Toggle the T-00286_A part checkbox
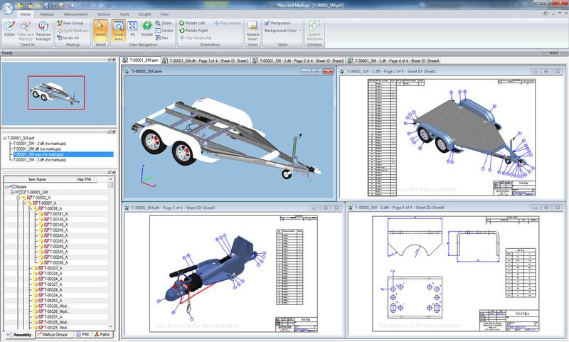The image size is (569, 342). (46, 262)
